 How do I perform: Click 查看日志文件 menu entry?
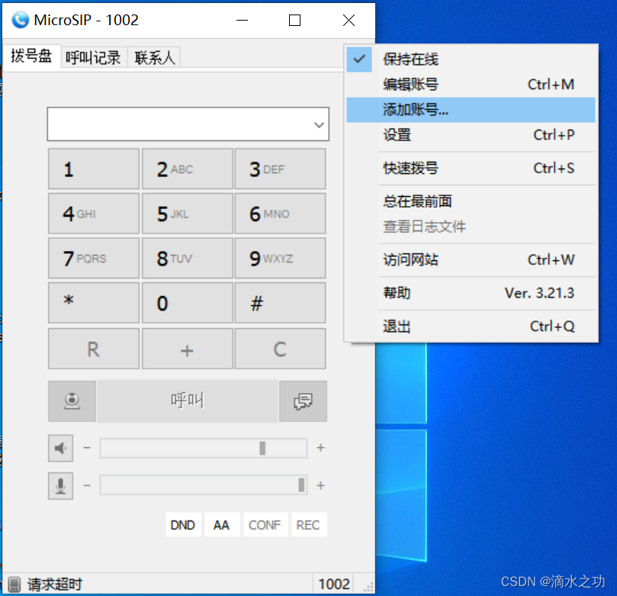(x=471, y=227)
